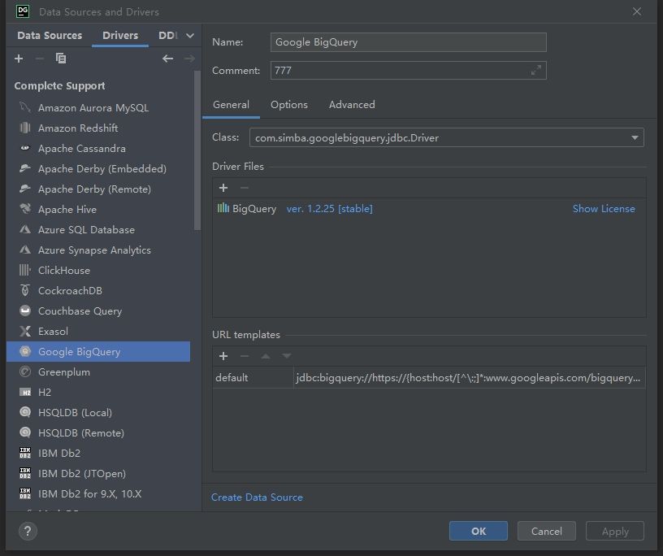Remove URL template with minus icon
The width and height of the screenshot is (663, 556).
pos(245,356)
